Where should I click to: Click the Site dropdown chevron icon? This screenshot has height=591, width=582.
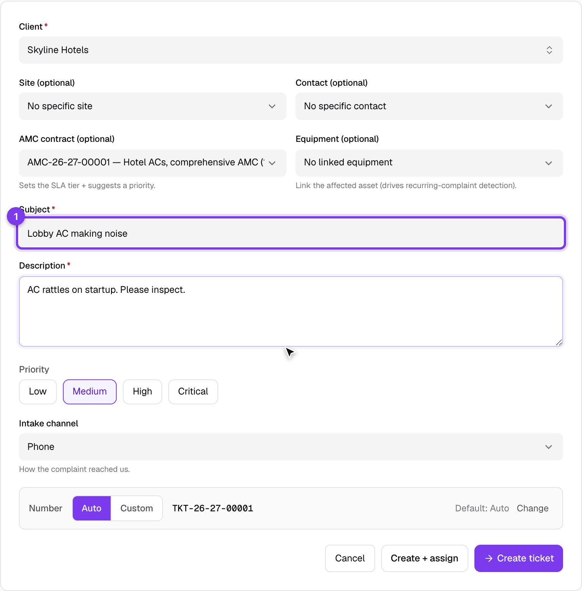point(272,106)
